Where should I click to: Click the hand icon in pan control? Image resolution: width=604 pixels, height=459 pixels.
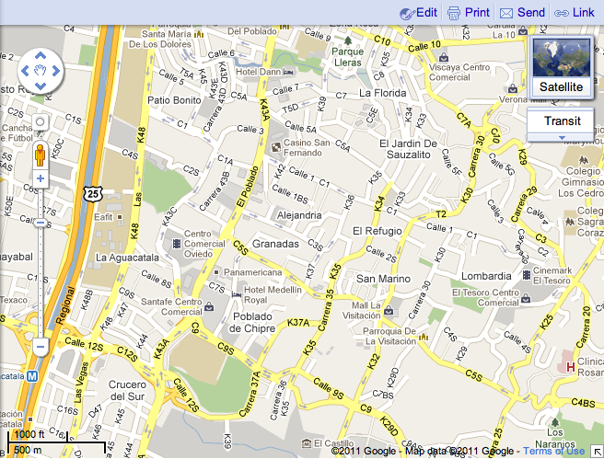pyautogui.click(x=41, y=71)
